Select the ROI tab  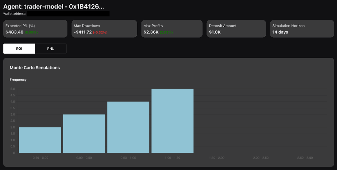point(19,49)
